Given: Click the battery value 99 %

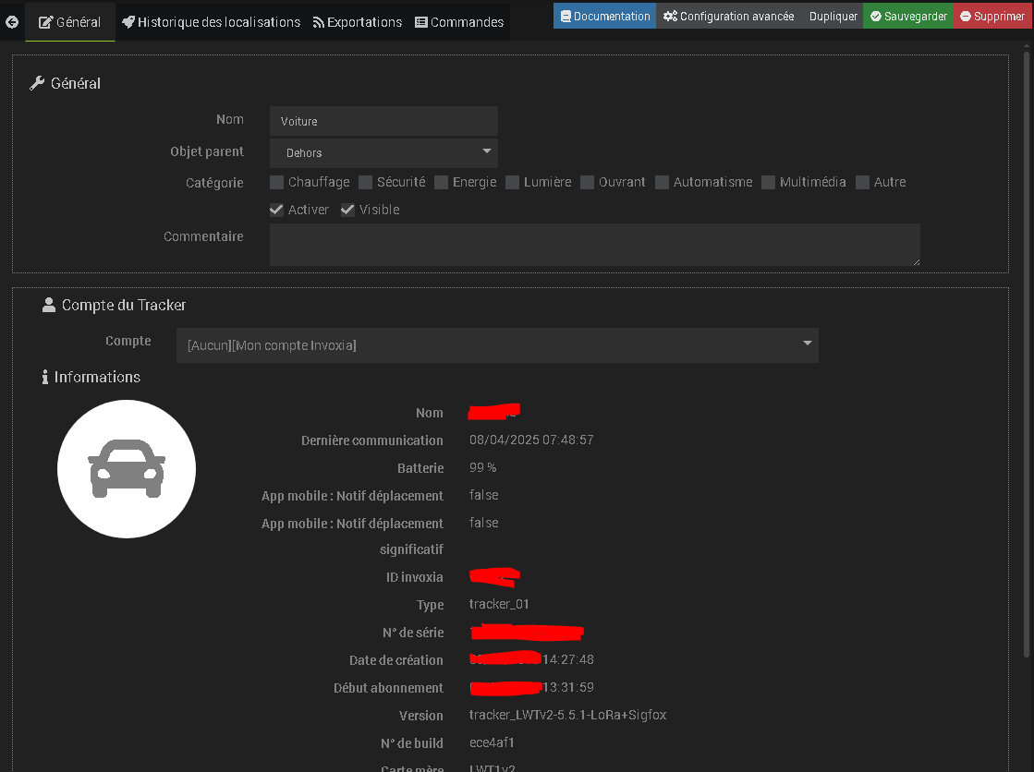Looking at the screenshot, I should (482, 467).
